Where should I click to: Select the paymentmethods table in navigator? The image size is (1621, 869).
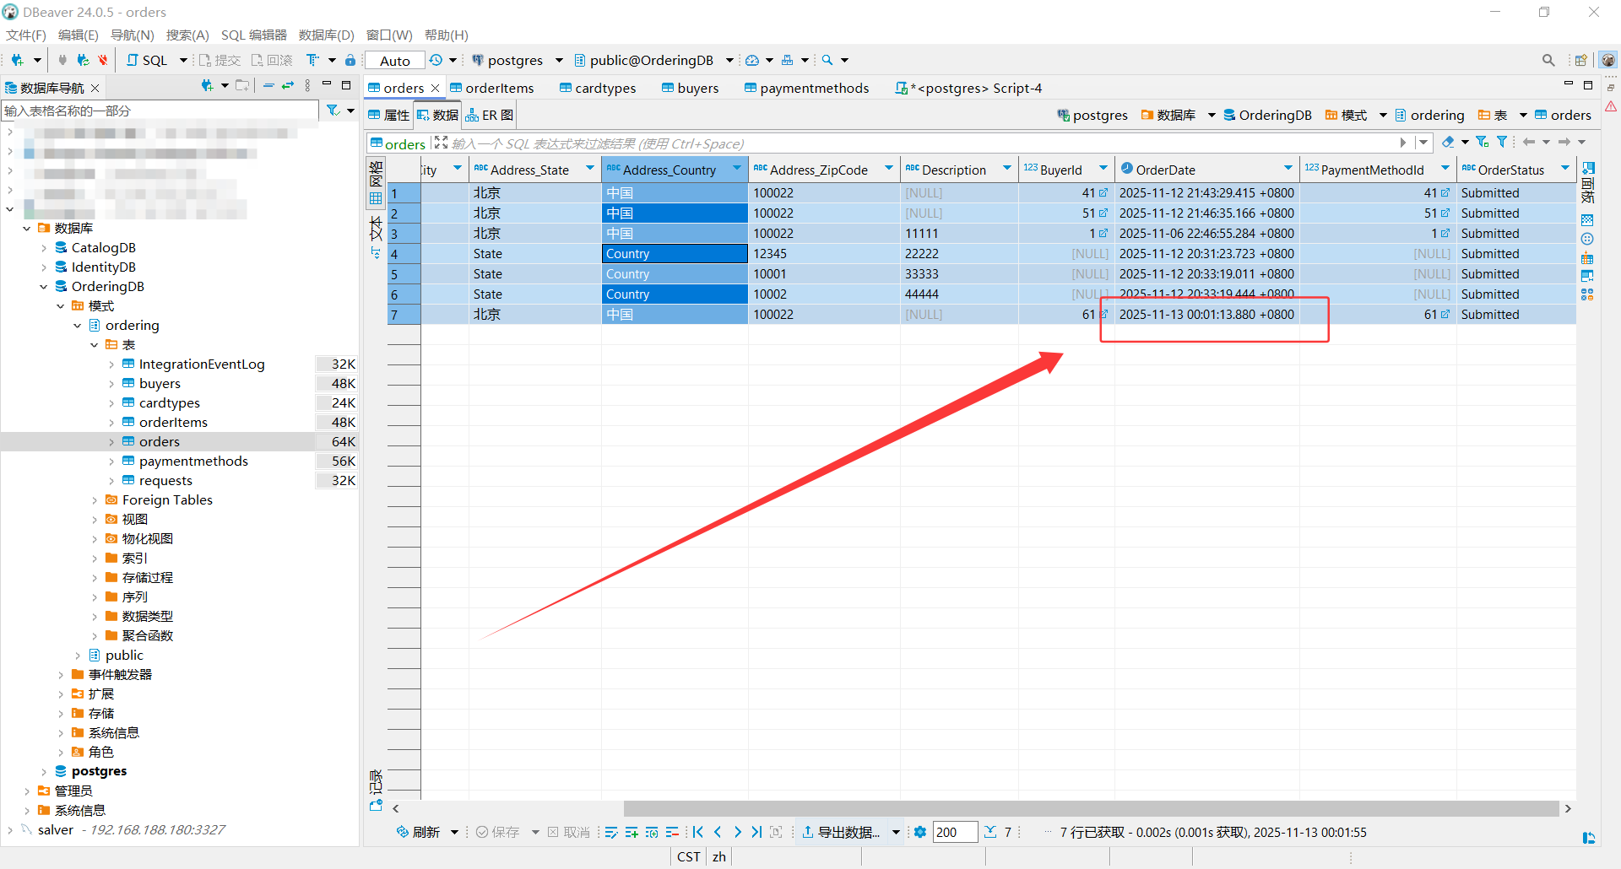[193, 461]
